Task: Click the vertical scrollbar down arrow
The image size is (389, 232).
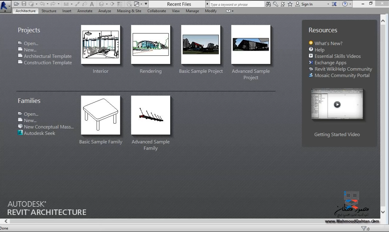Action: pos(383,212)
